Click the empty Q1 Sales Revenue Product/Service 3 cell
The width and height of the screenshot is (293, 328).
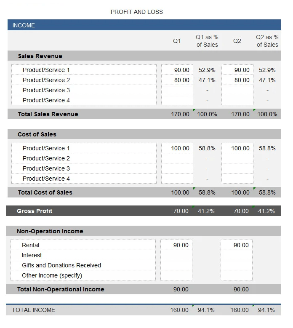177,90
